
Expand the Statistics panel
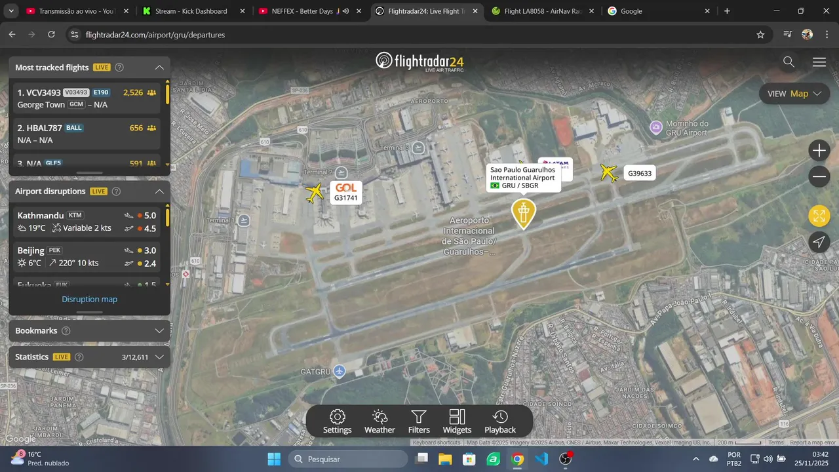[x=159, y=357]
